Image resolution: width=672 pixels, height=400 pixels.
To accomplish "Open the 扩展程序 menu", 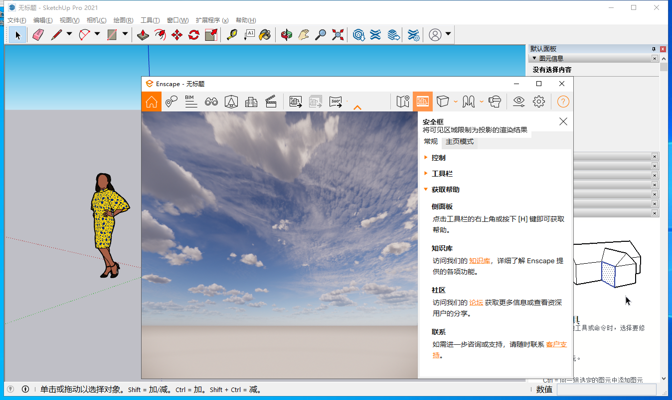I will click(x=211, y=20).
